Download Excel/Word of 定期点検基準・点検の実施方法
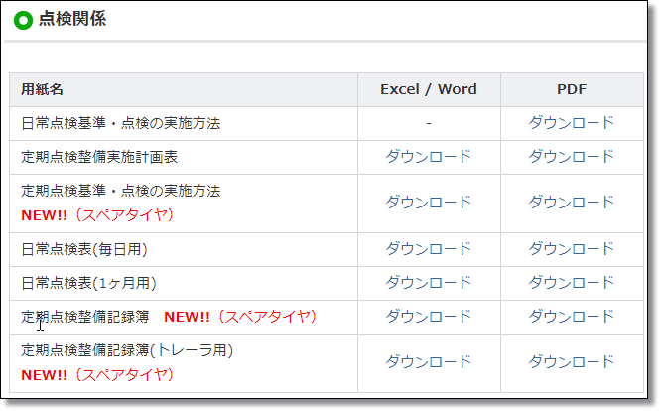This screenshot has width=660, height=411. click(428, 202)
